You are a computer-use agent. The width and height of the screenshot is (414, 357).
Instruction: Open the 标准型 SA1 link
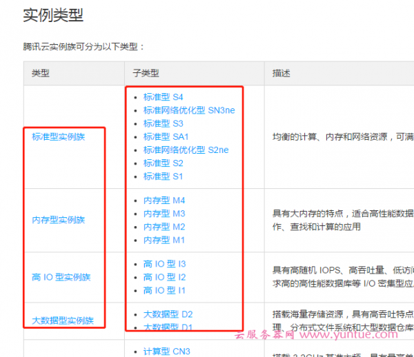166,136
